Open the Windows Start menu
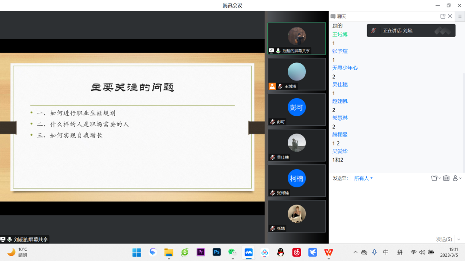Screen dimensions: 465x261 click(x=137, y=252)
